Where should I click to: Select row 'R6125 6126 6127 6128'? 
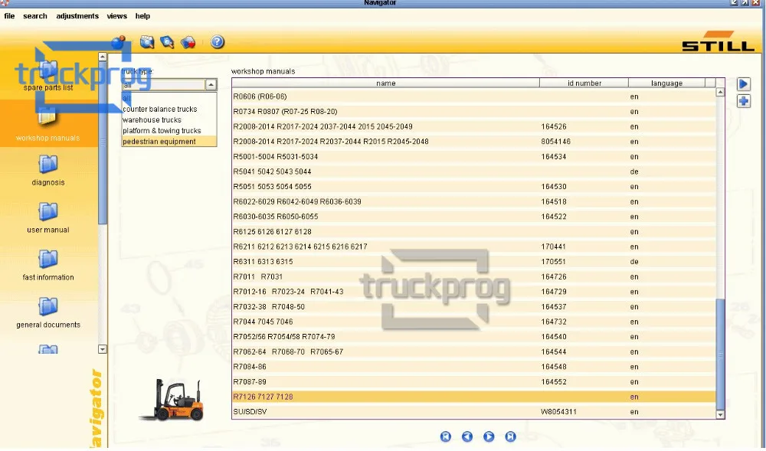click(x=474, y=232)
